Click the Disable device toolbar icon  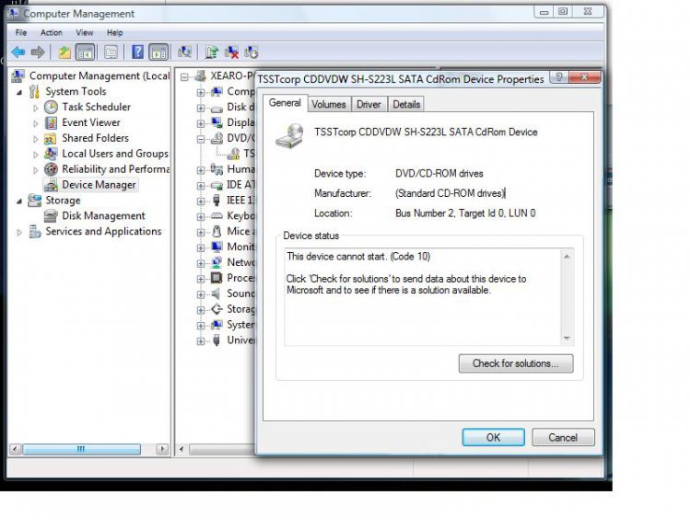[252, 52]
